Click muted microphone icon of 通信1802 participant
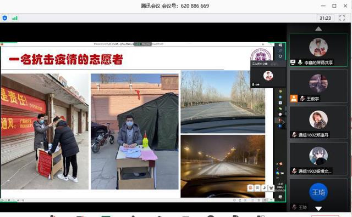This screenshot has width=352, height=217. coord(294,135)
